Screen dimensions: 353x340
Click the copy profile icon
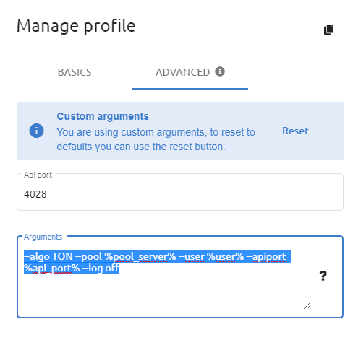(328, 30)
